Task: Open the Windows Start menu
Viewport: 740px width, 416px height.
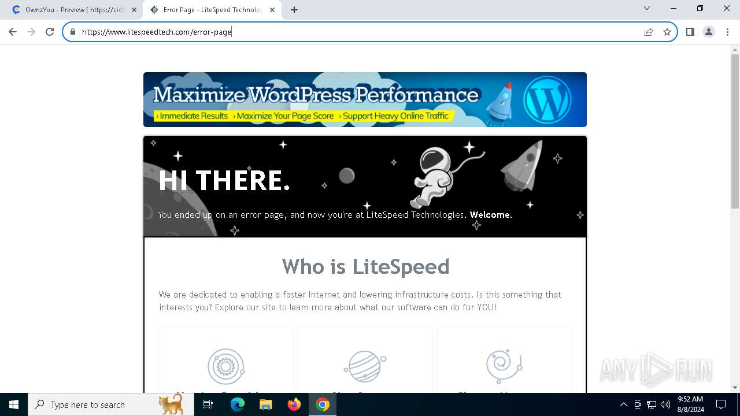Action: point(14,404)
